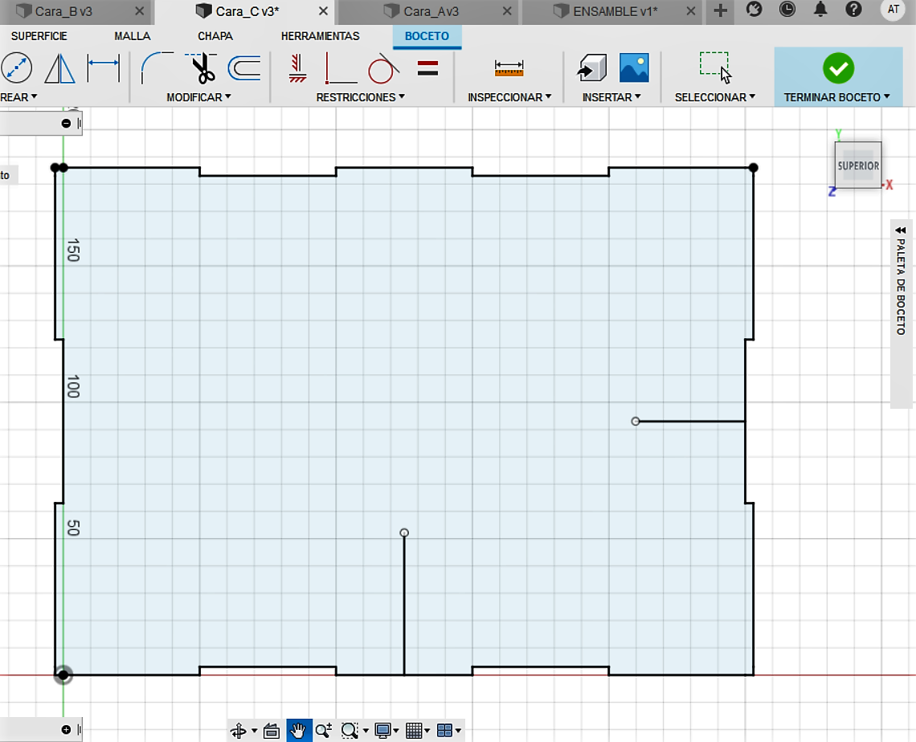
Task: Click the Zoom magnifier icon
Action: coord(324,730)
